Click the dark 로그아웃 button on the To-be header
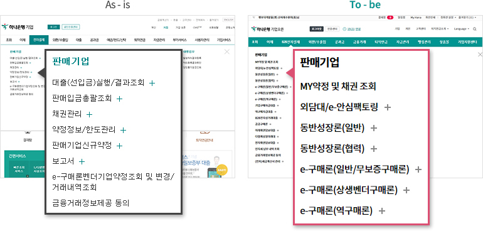Screen dimensions: 483x231 316,29
